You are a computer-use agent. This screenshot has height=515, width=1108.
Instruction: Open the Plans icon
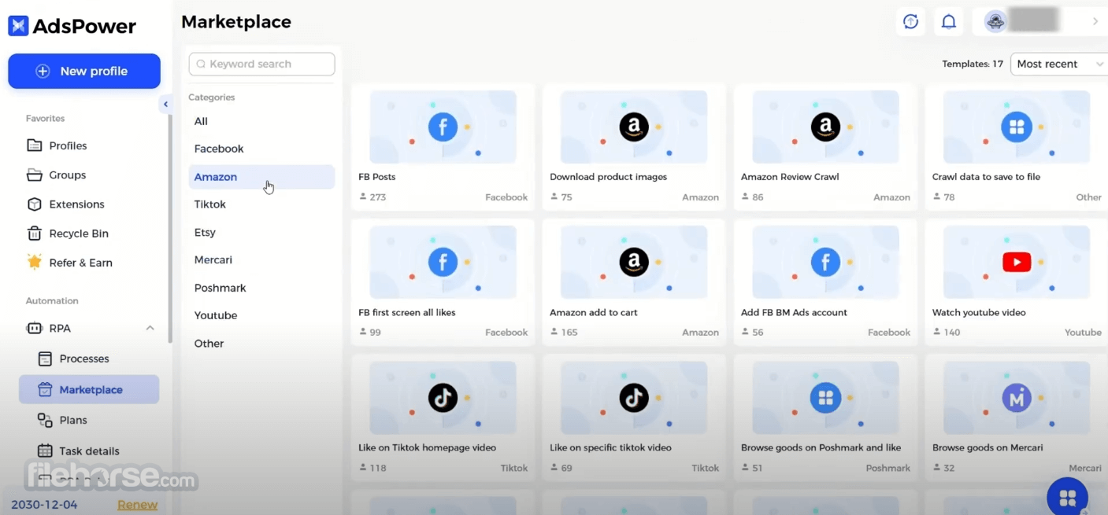pyautogui.click(x=46, y=420)
